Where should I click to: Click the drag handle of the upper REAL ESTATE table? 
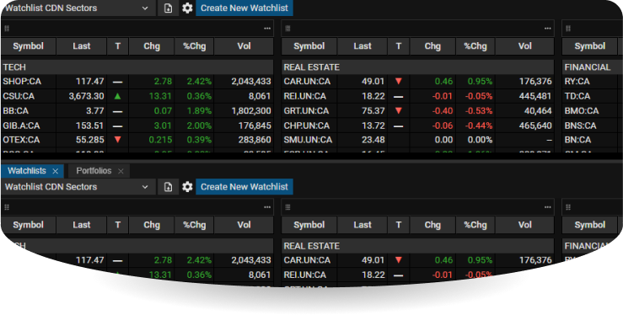pyautogui.click(x=287, y=29)
